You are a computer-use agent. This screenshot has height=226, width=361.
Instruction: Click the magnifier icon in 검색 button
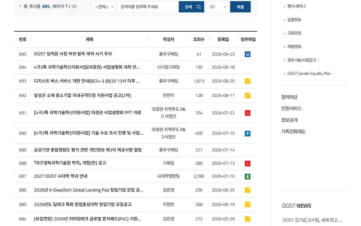pos(199,7)
